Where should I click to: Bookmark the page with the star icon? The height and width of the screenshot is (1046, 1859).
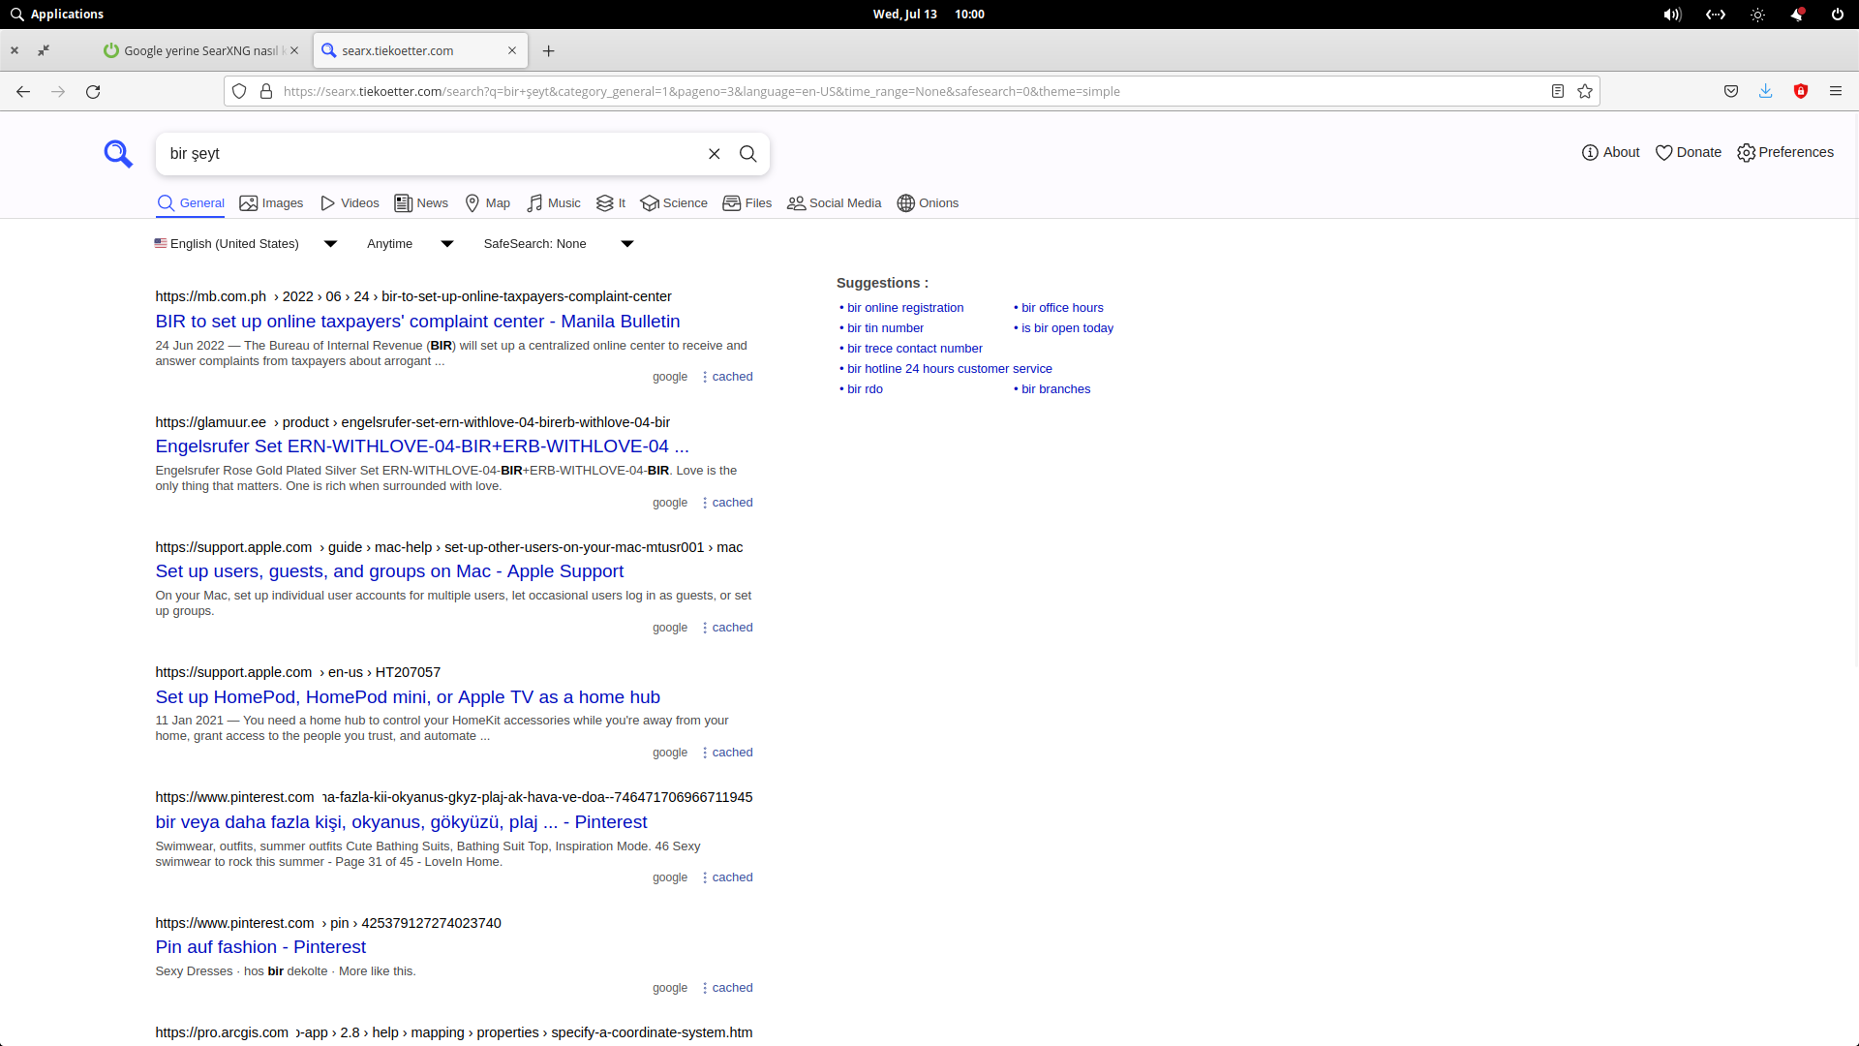click(1585, 91)
